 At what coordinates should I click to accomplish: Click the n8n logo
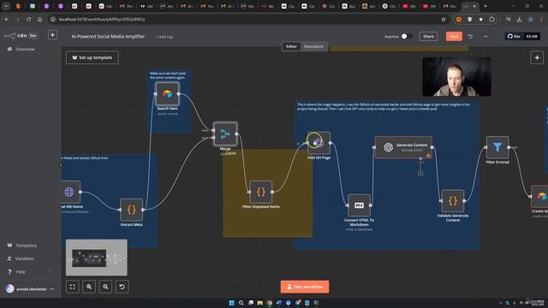[x=15, y=36]
